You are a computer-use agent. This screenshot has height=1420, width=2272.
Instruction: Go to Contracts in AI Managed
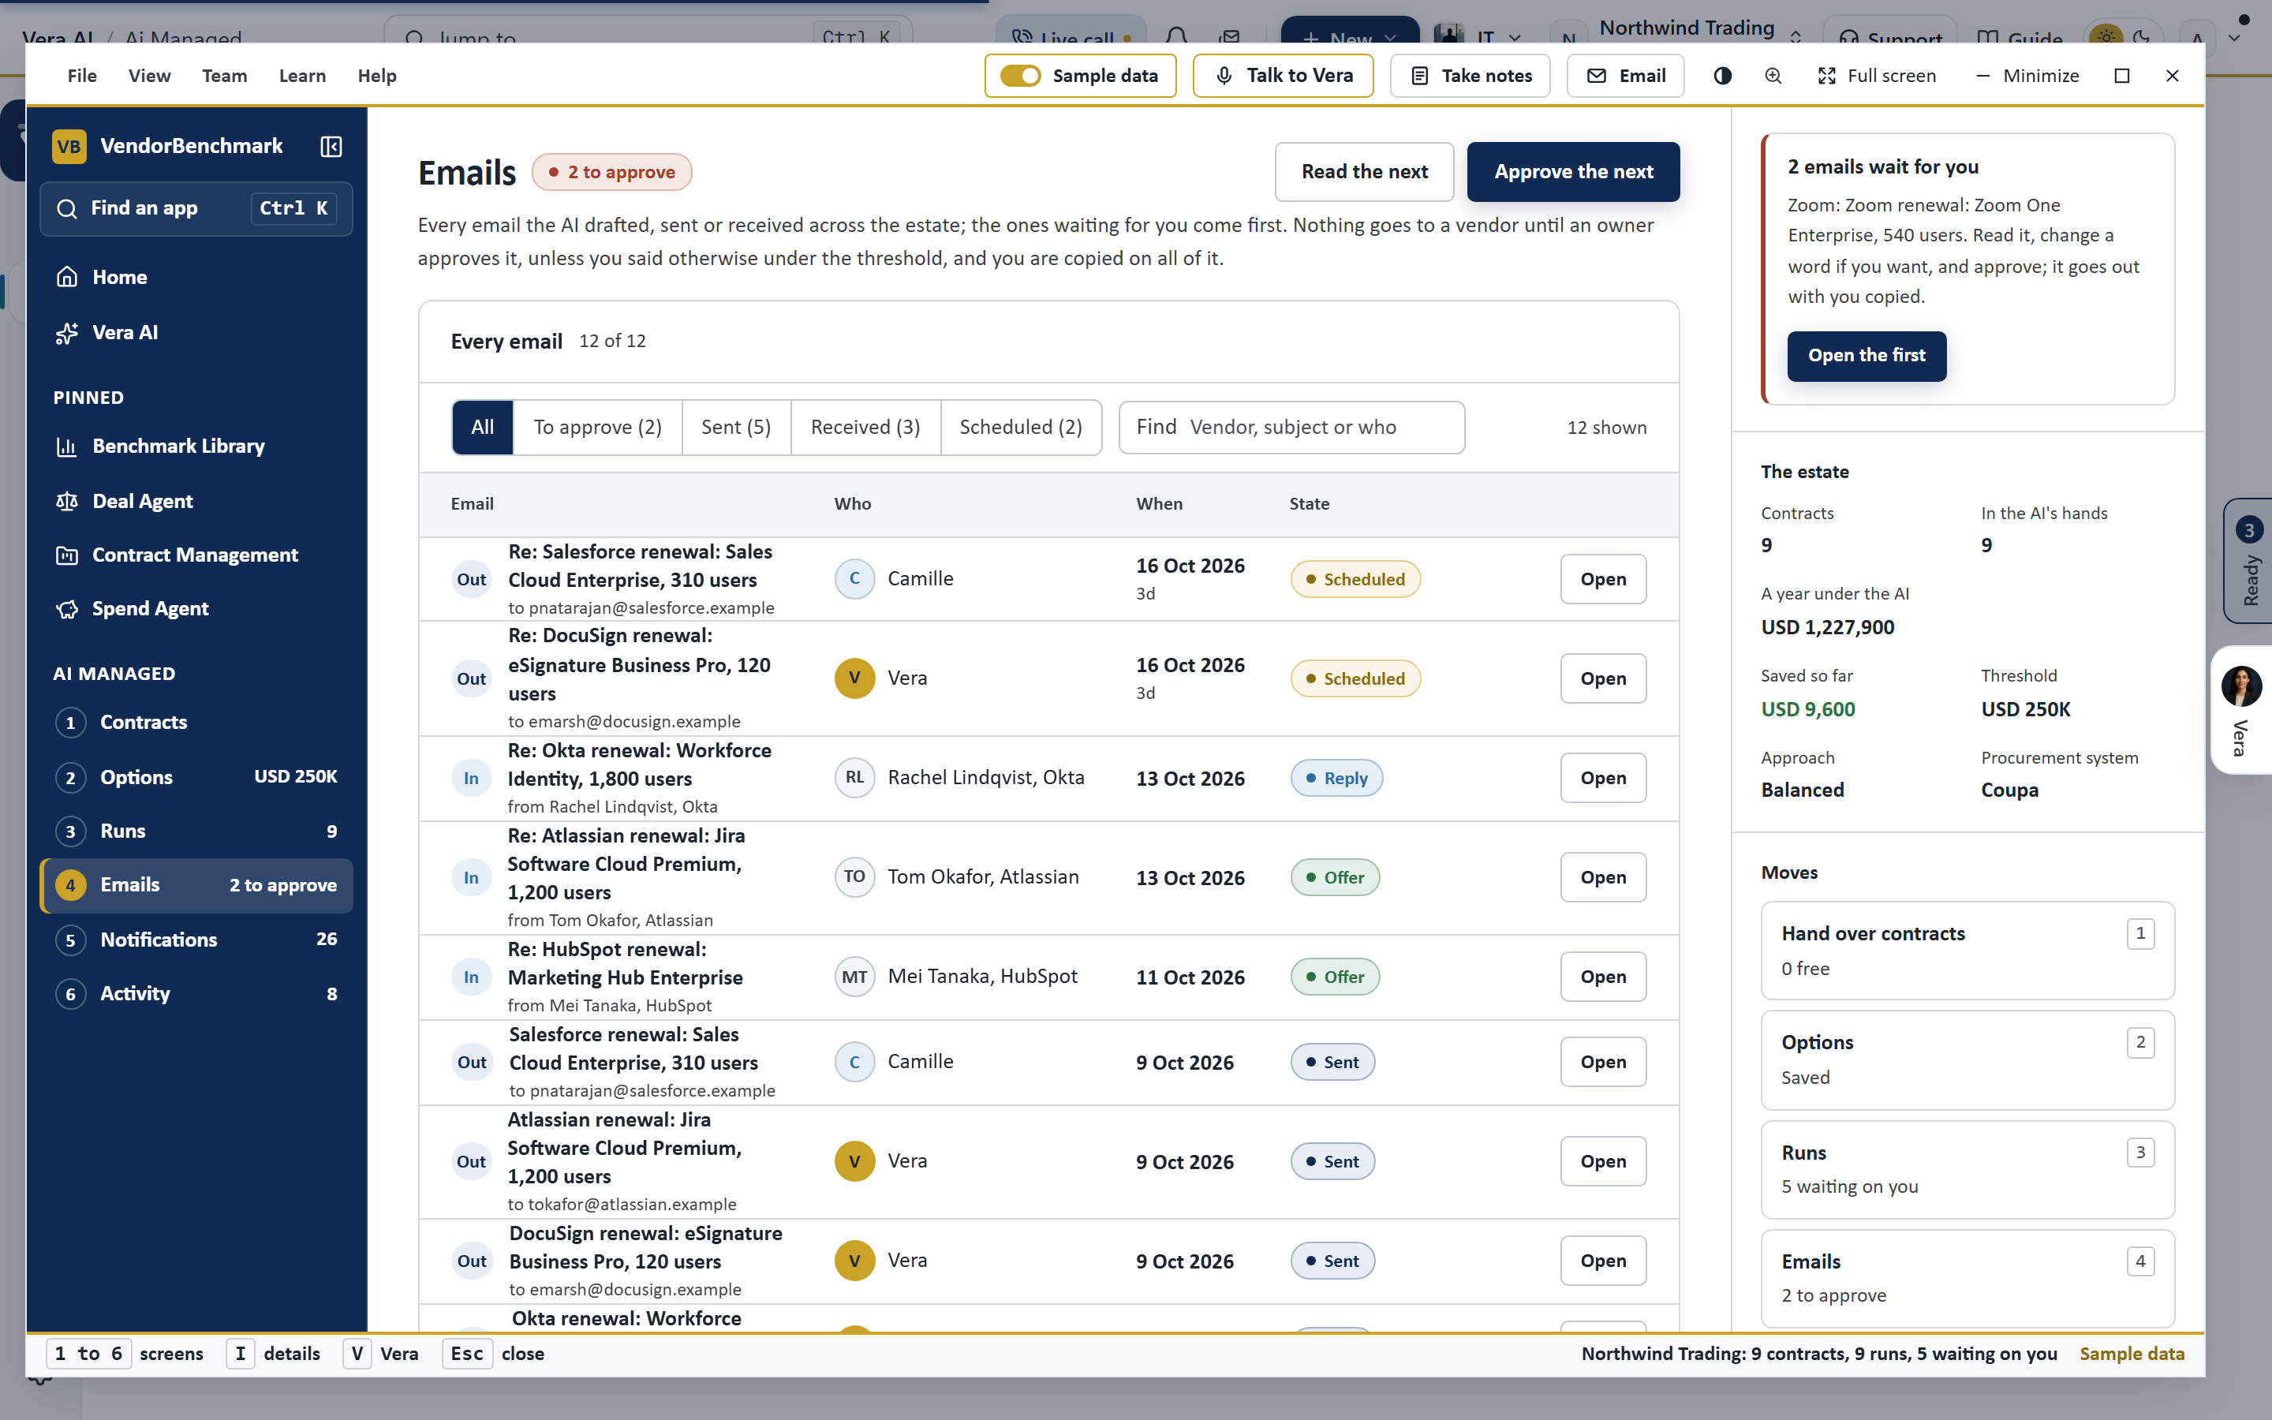coord(196,722)
